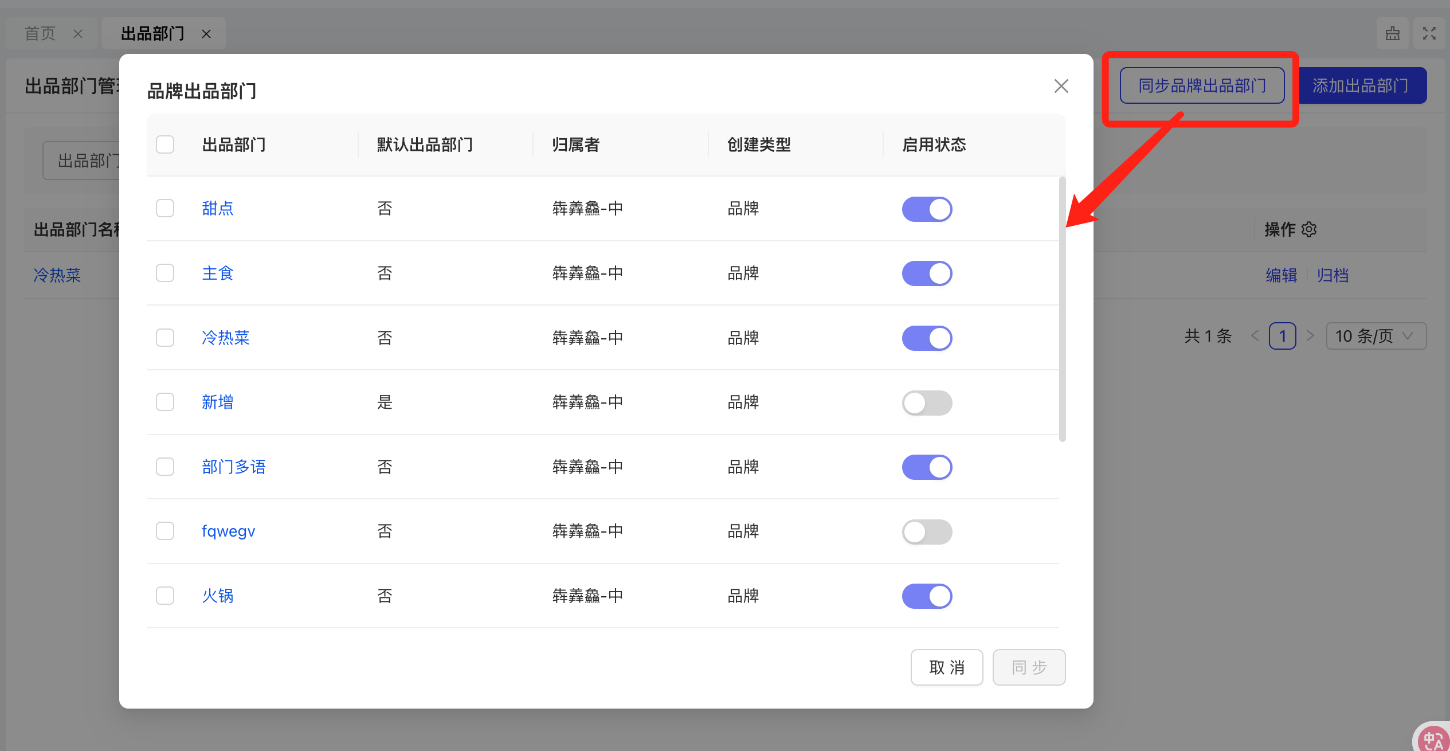Disable the 主食 enable-status switch
The width and height of the screenshot is (1450, 751).
pyautogui.click(x=927, y=273)
